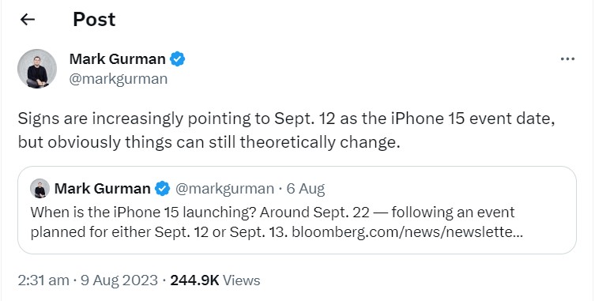Click the verified badge inside the quoted post

163,189
